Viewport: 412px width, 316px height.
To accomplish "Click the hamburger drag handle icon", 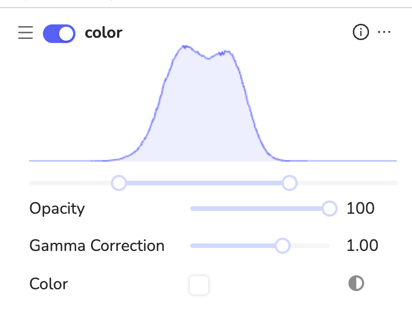I will (x=26, y=33).
